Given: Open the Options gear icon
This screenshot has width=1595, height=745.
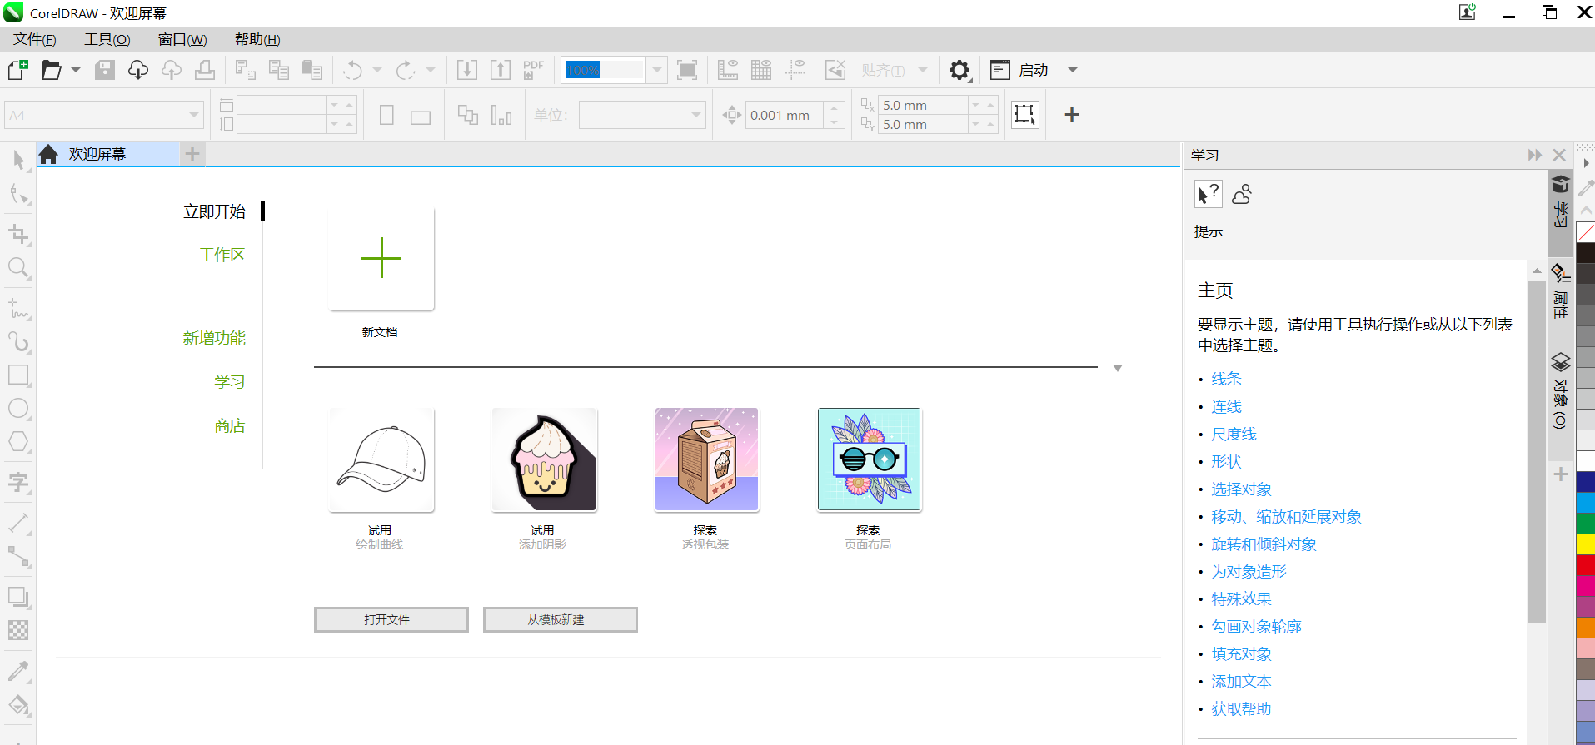Looking at the screenshot, I should click(x=959, y=70).
